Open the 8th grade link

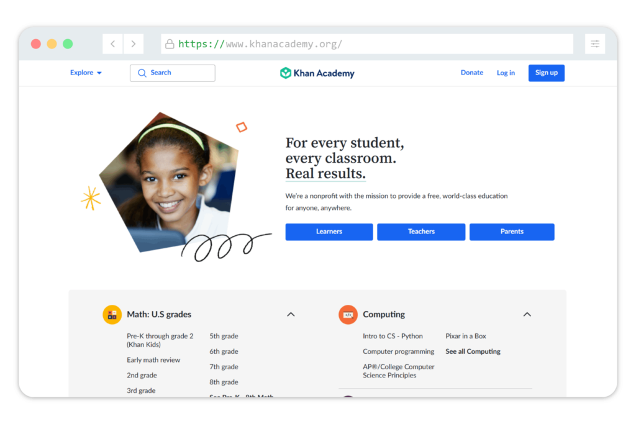[x=224, y=382]
